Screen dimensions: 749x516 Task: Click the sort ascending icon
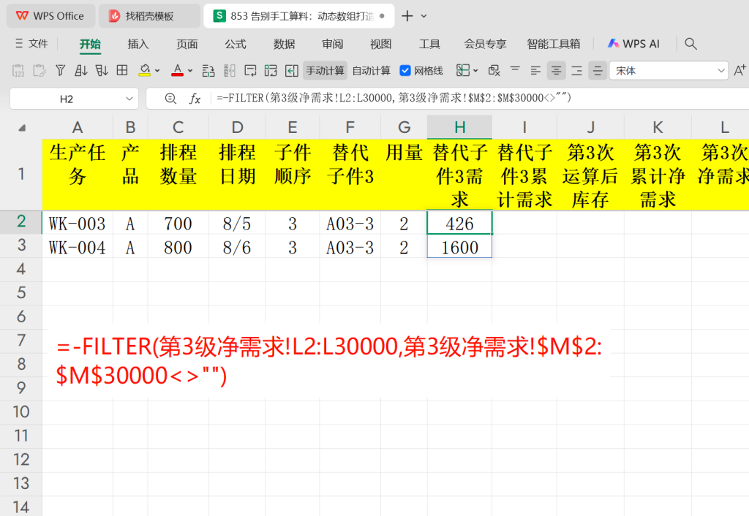click(80, 71)
